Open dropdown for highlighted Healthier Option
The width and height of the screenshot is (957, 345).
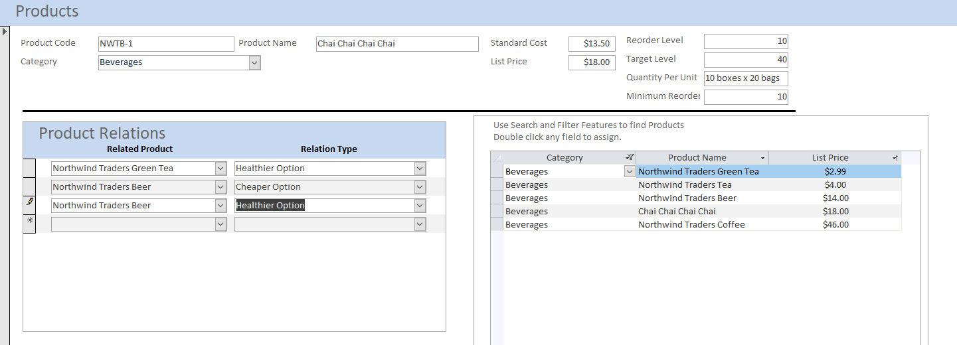(x=420, y=206)
